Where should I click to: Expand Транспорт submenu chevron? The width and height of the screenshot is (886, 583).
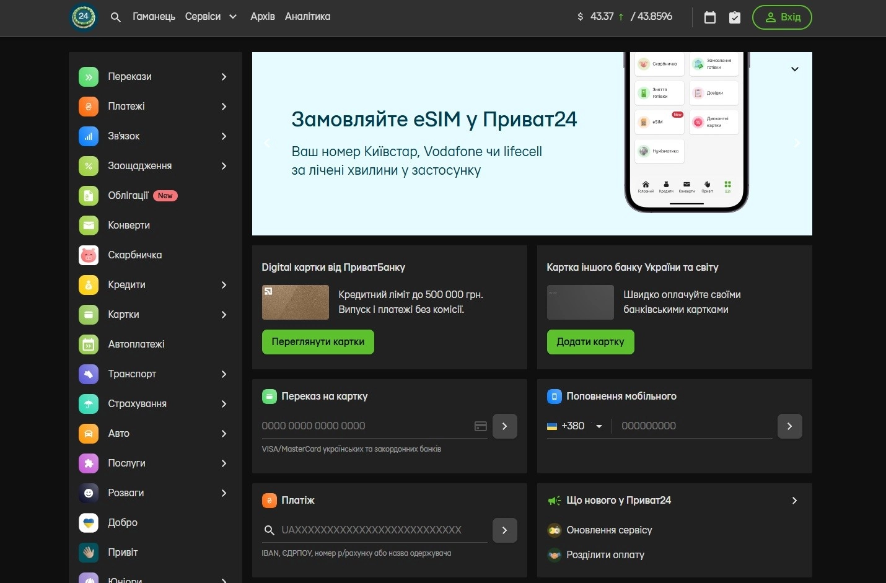coord(224,374)
